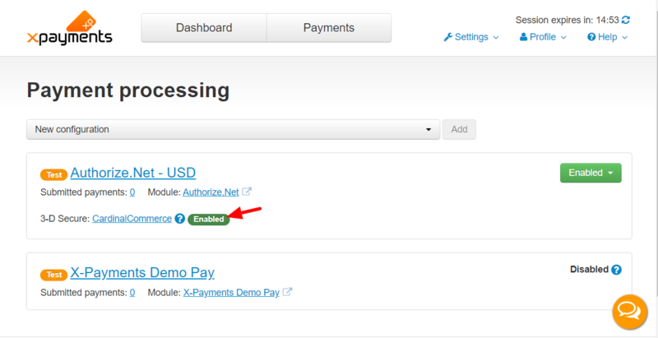The image size is (658, 338).
Task: Open external link icon after X-Payments Demo Pay module
Action: [x=287, y=292]
